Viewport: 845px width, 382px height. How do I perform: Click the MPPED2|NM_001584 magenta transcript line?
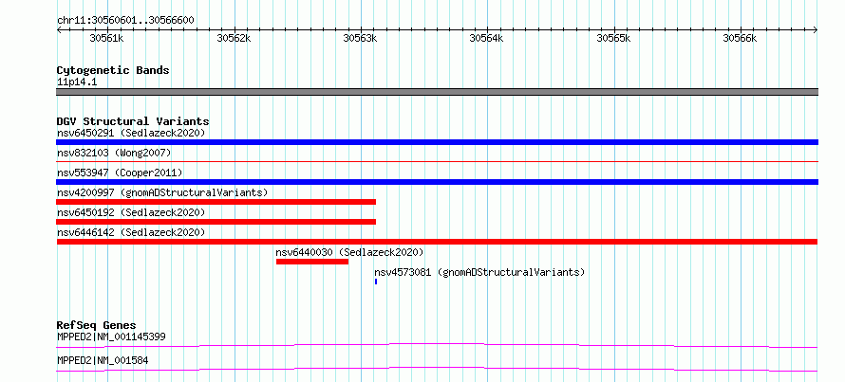(437, 369)
